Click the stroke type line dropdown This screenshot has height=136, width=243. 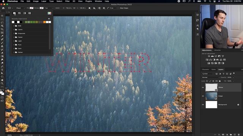click(x=58, y=8)
